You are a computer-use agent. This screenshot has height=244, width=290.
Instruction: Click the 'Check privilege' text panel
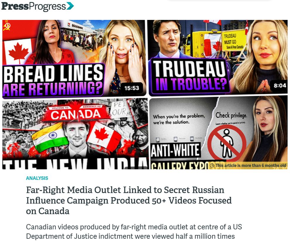231,115
